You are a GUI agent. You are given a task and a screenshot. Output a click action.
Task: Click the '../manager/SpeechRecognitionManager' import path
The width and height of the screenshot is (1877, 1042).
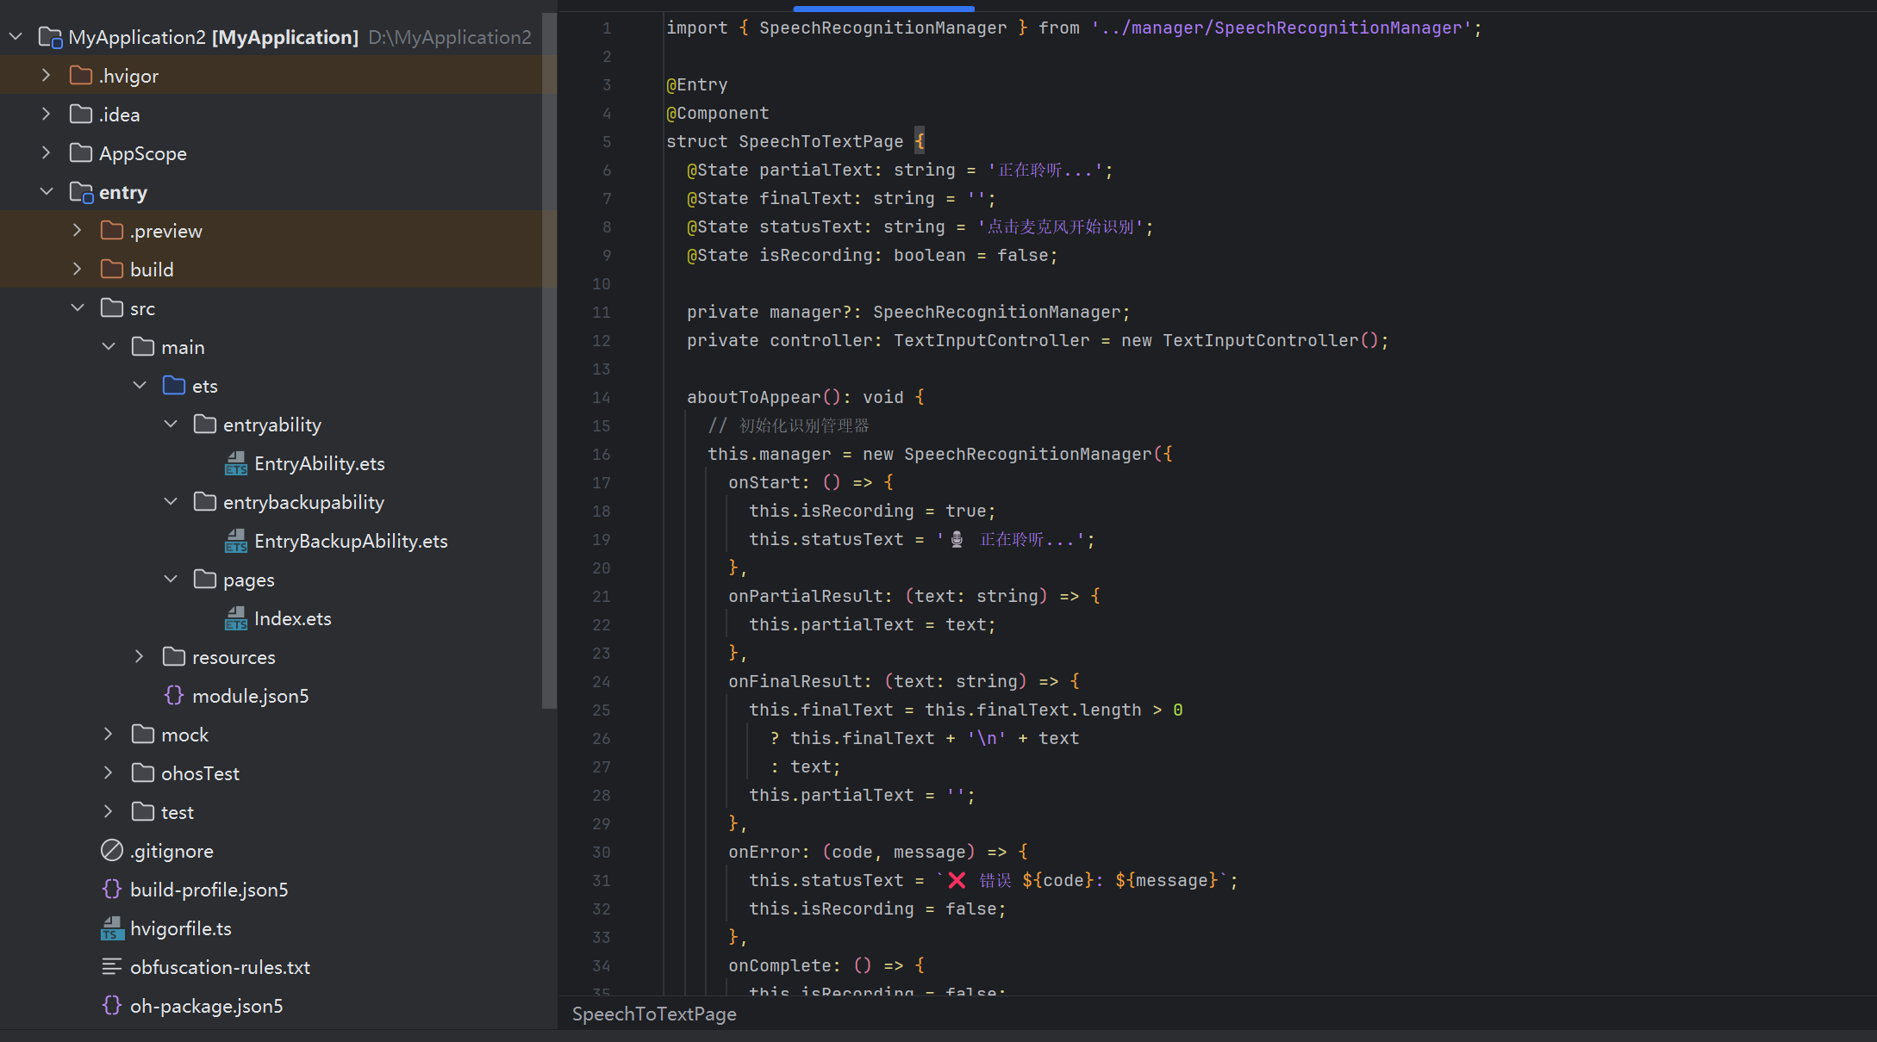1281,28
